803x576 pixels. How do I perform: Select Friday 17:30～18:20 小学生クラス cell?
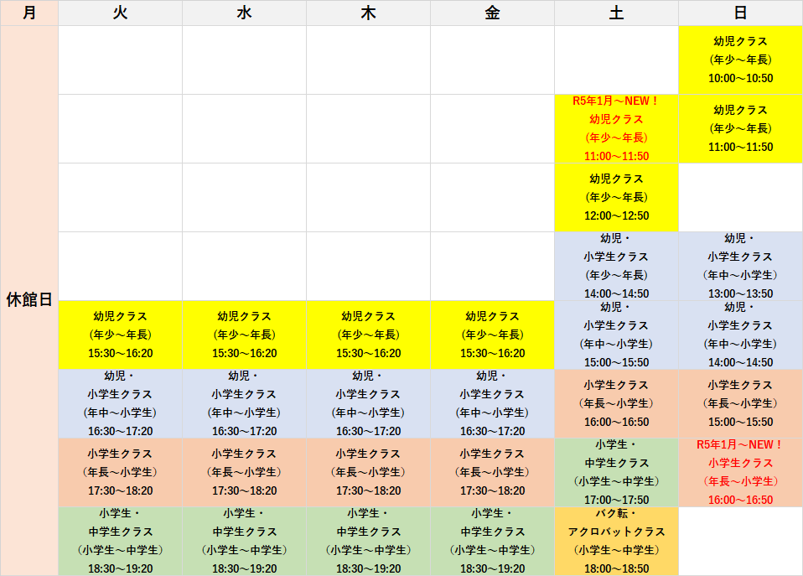492,472
